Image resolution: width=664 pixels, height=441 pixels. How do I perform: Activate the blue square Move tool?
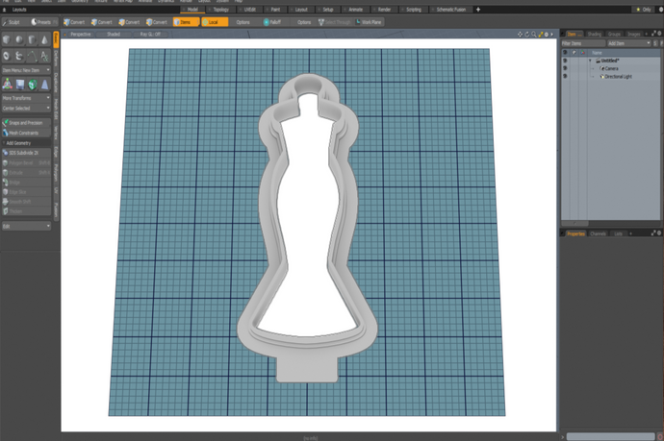pos(20,85)
